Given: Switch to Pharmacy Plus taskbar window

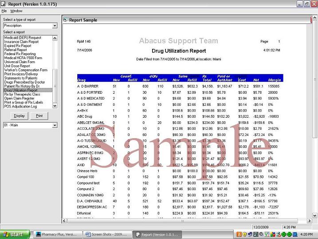Looking at the screenshot, I should coord(57,235).
